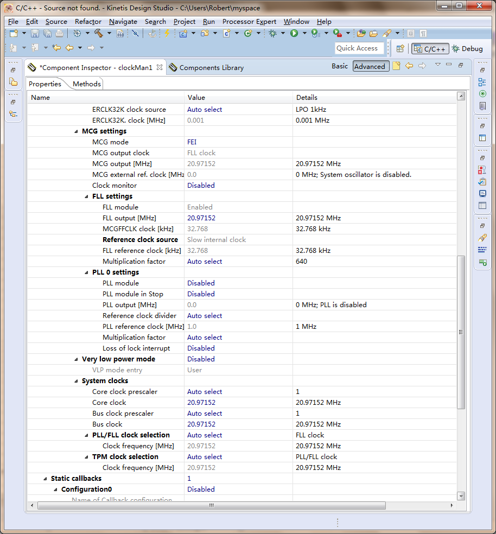Viewport: 496px width, 534px height.
Task: Close the Component Inspector - clockMan1 tab
Action: [x=160, y=67]
